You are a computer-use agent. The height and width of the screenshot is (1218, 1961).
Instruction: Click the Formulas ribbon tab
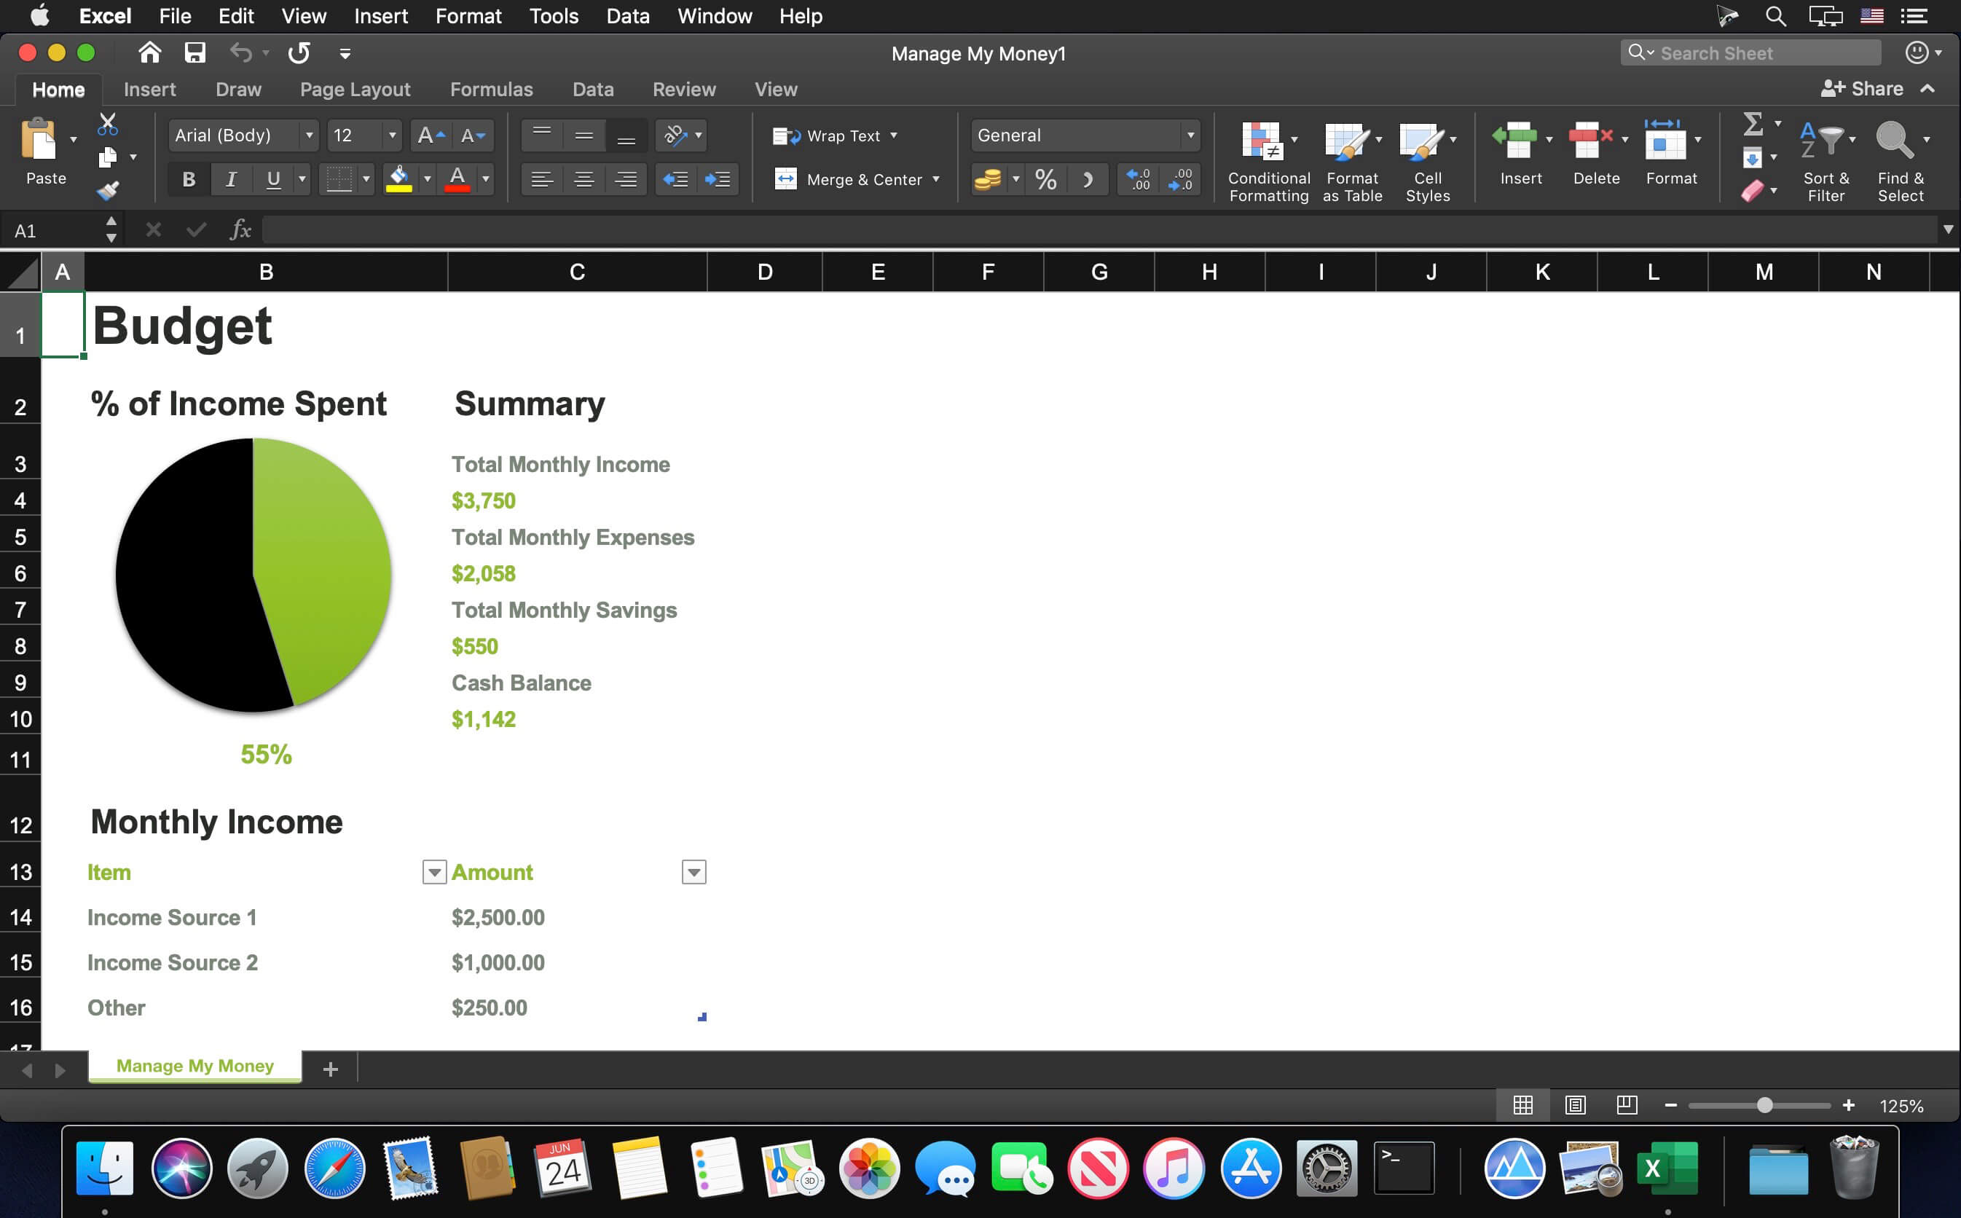pyautogui.click(x=491, y=88)
